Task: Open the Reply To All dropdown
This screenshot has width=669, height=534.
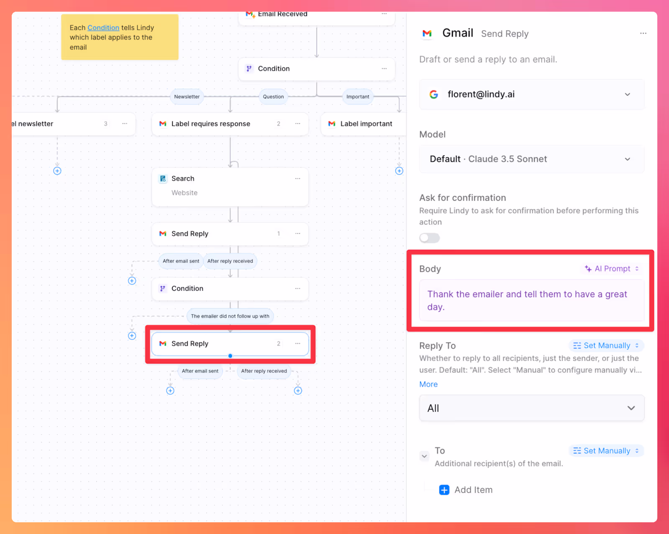Action: [x=531, y=408]
